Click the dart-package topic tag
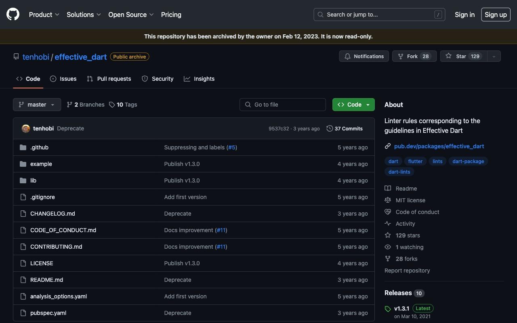Screen dimensions: 517x323 click(x=468, y=161)
